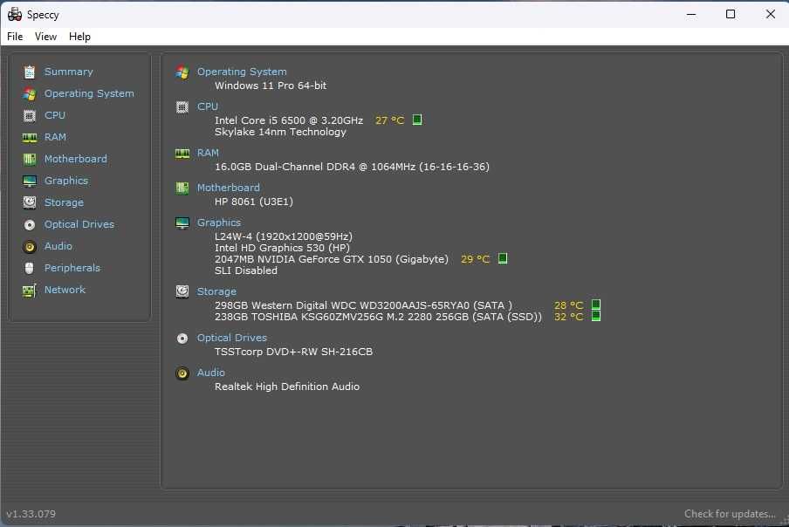
Task: Open the Help menu
Action: [x=79, y=36]
